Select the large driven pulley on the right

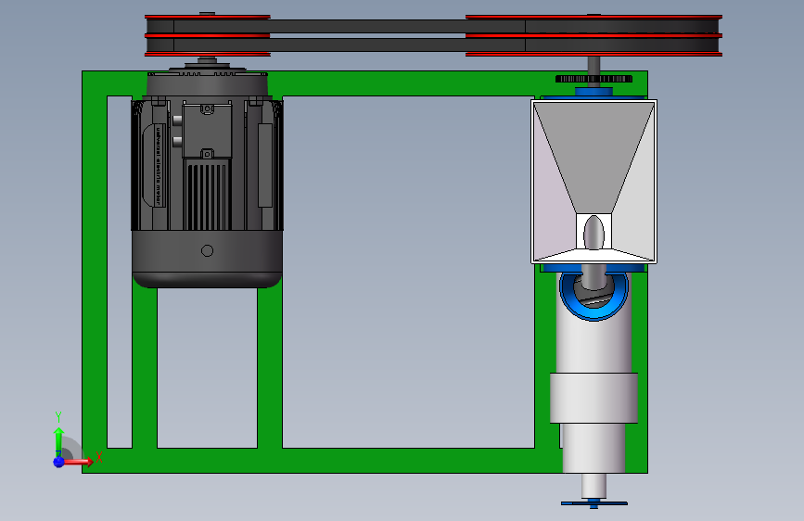(x=593, y=35)
